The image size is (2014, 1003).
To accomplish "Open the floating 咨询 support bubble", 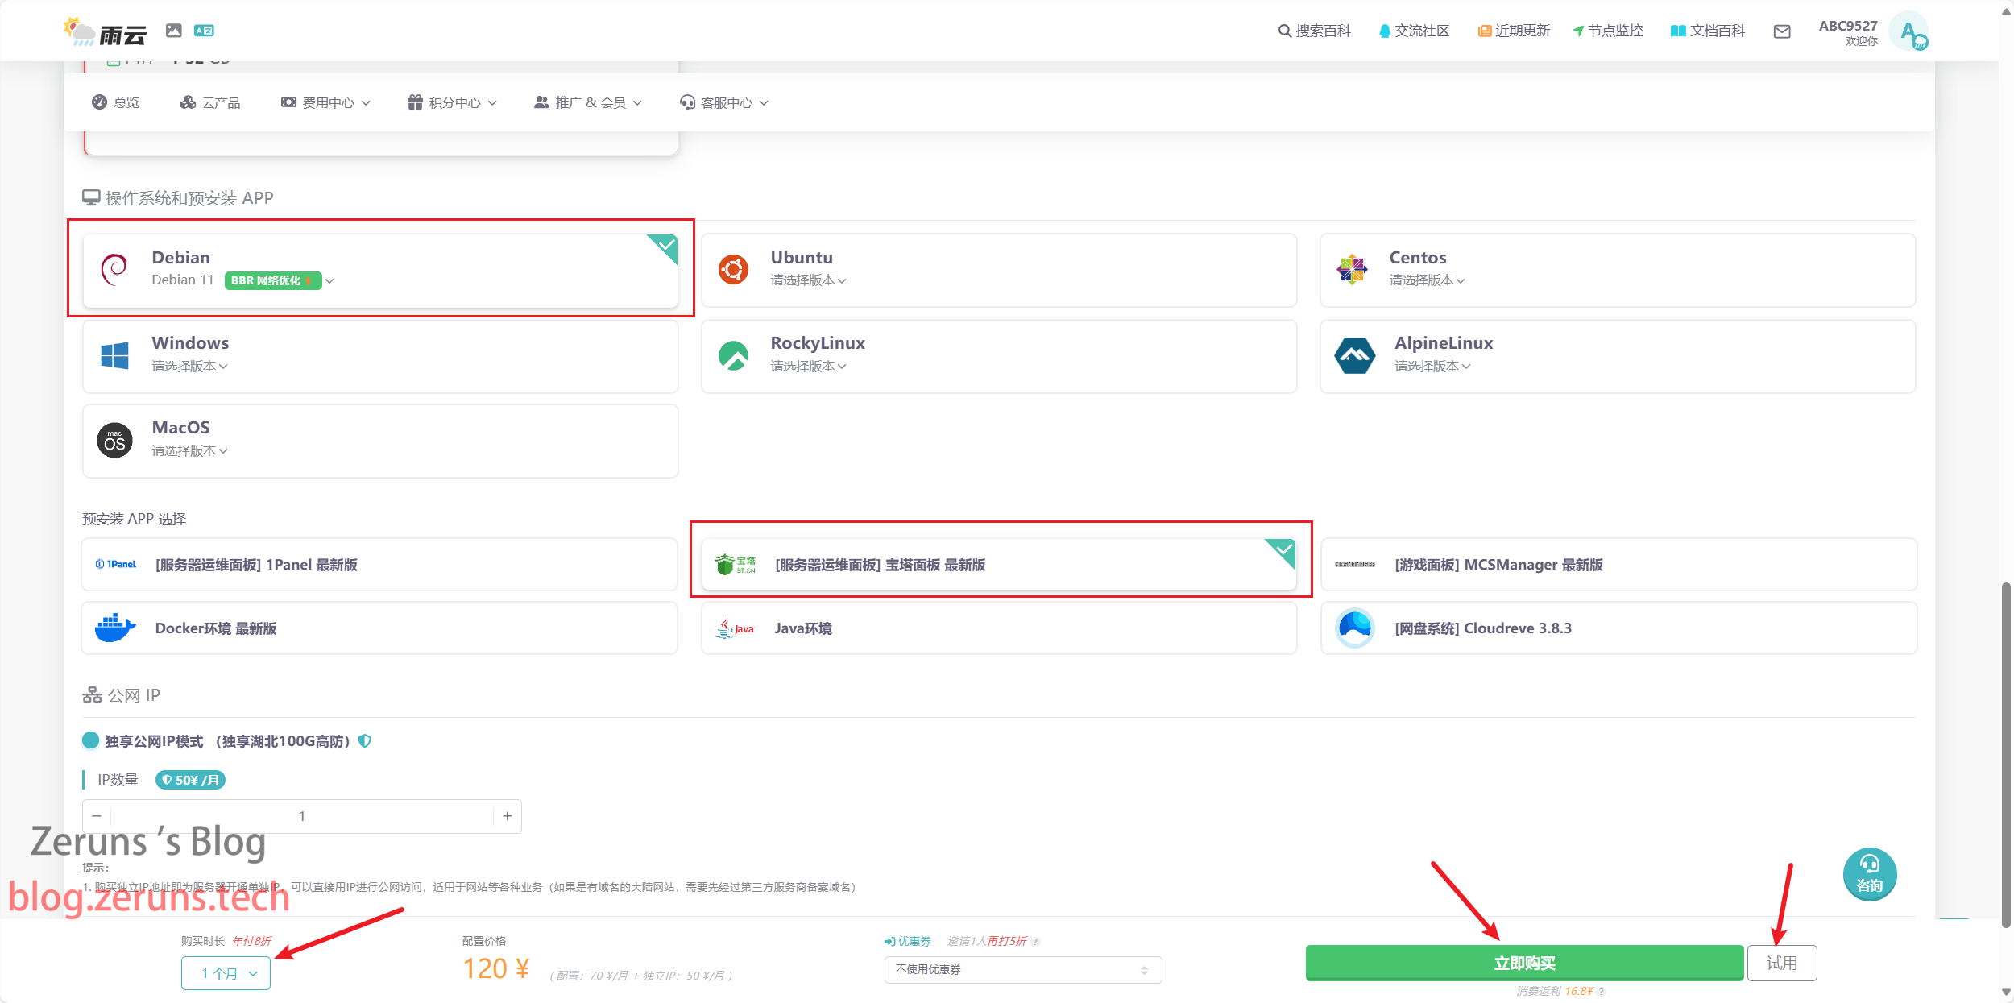I will click(1869, 874).
